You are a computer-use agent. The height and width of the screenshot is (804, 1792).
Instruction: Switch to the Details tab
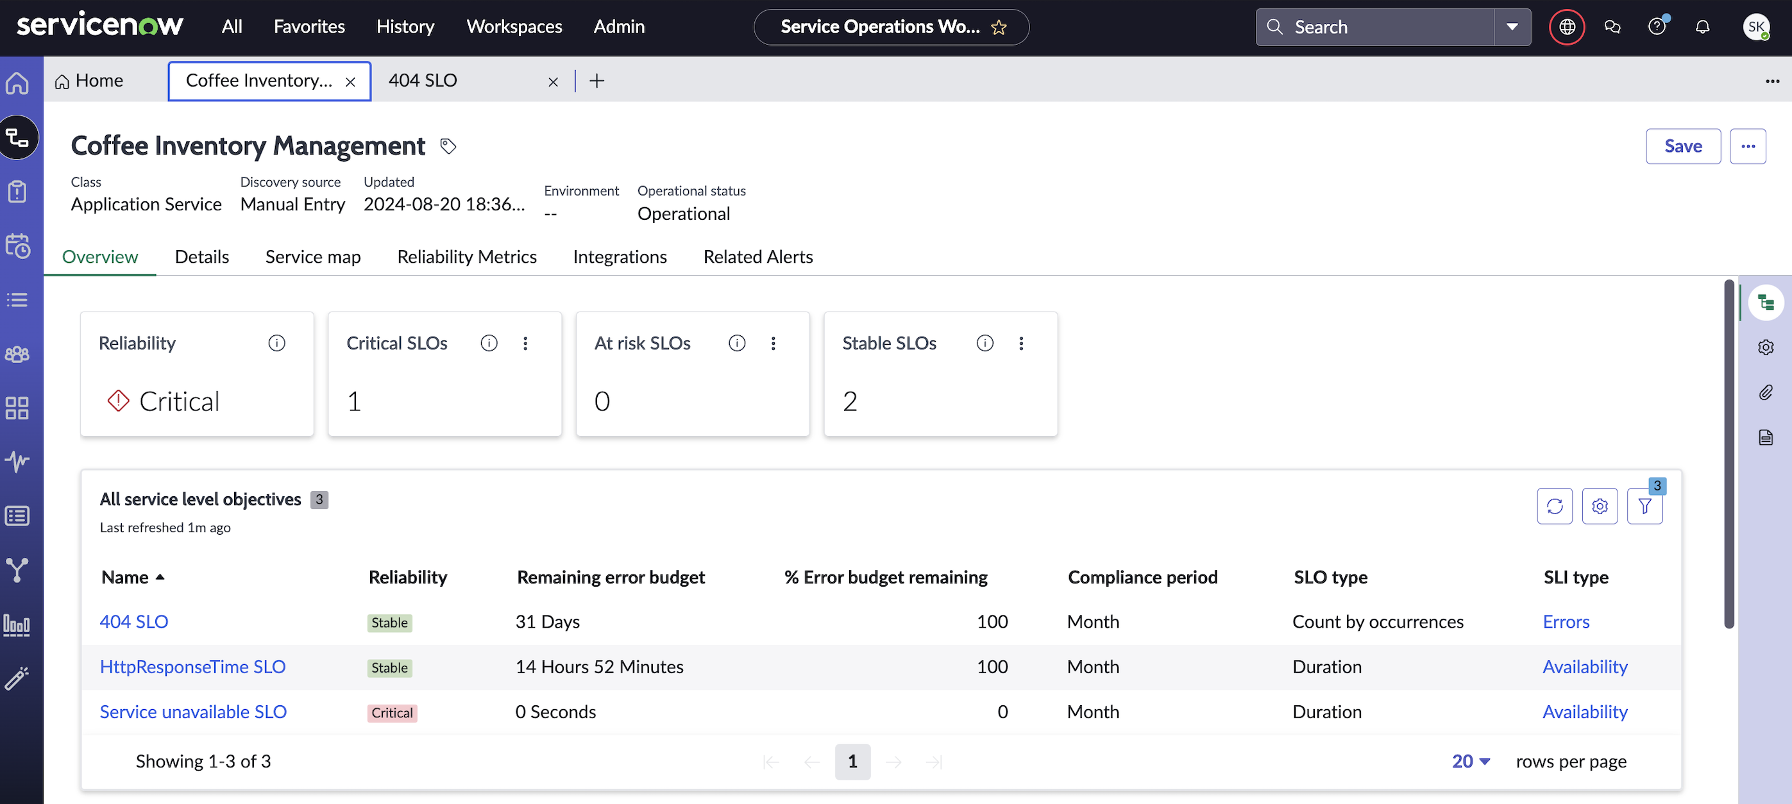click(202, 256)
